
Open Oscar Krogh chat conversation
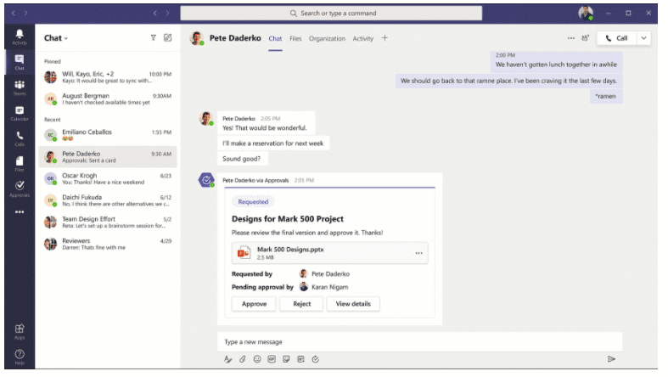(x=108, y=178)
